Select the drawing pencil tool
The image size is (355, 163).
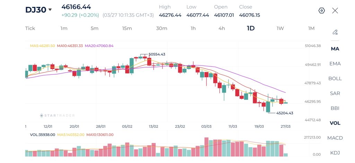pyautogui.click(x=335, y=32)
